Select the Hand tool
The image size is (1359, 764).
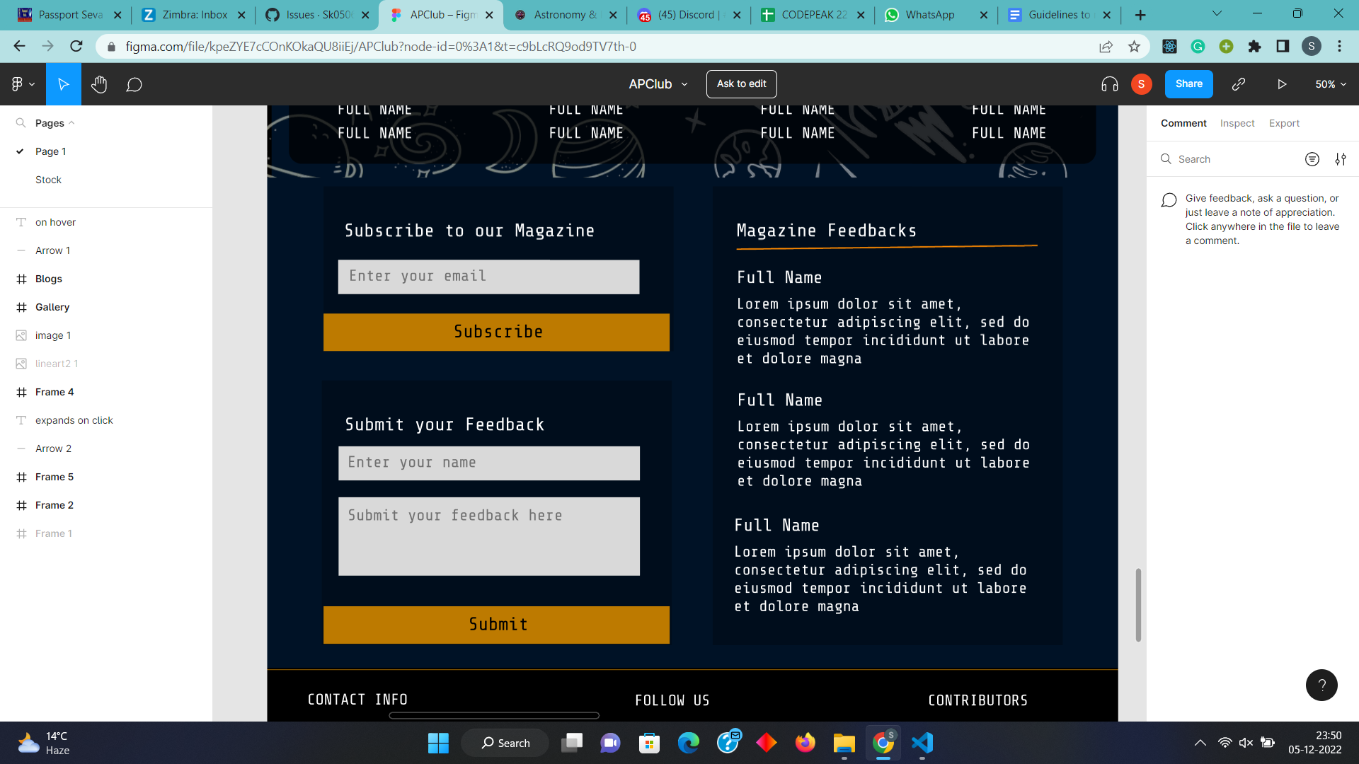point(99,84)
